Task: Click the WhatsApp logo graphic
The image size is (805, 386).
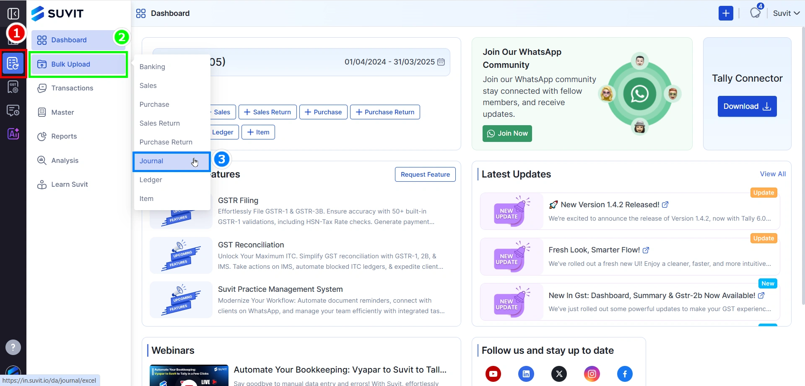Action: tap(639, 94)
